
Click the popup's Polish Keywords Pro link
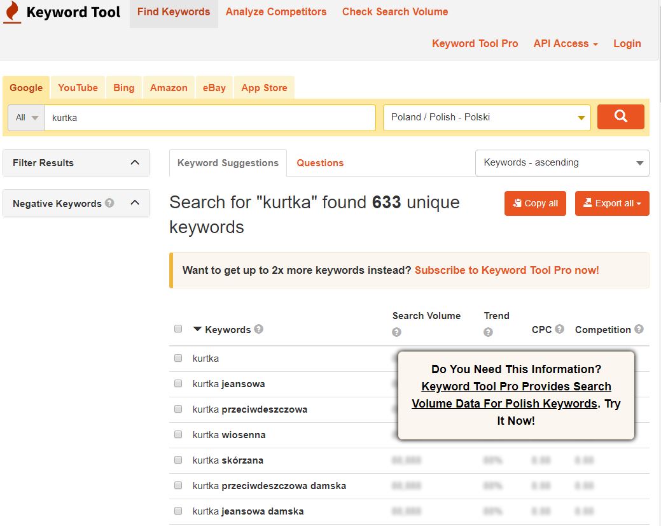[x=511, y=395]
